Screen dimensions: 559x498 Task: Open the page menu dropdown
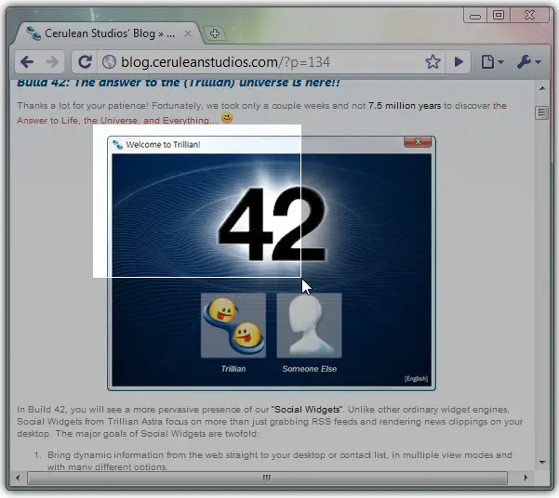pos(492,62)
